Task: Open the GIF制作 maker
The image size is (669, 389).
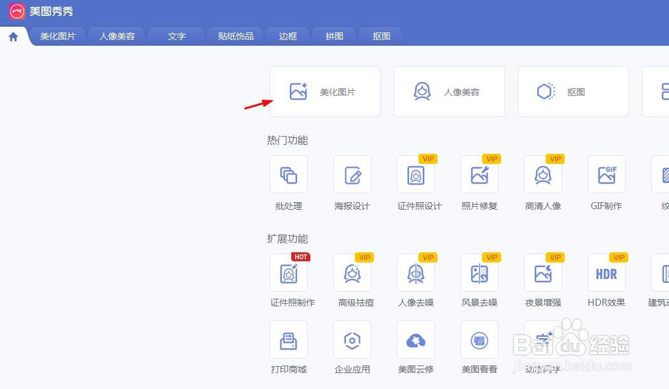Action: [606, 181]
